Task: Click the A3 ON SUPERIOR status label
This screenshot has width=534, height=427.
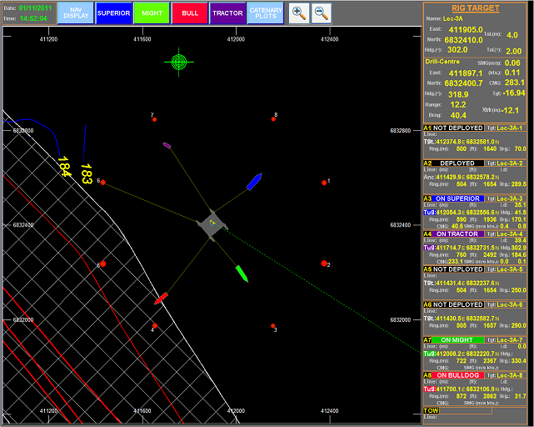Action: point(457,198)
